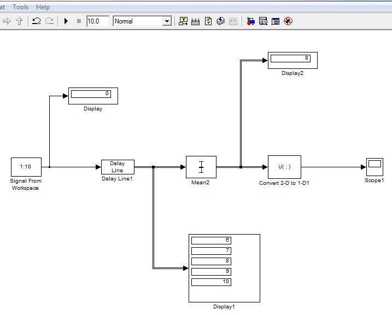This screenshot has height=315, width=392.
Task: Select the Signal From Workspace block
Action: [26, 167]
